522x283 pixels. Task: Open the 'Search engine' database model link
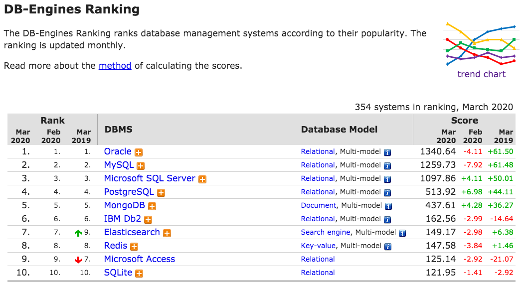(x=326, y=232)
